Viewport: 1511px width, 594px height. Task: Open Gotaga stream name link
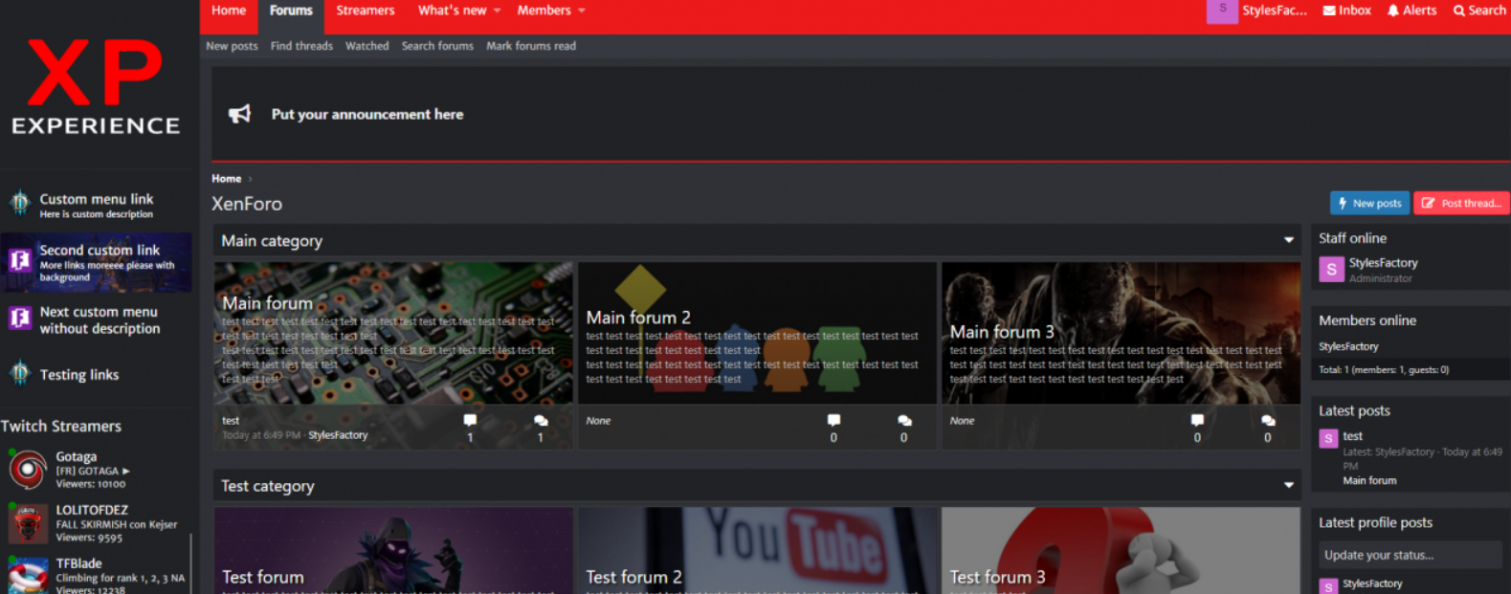pos(76,456)
